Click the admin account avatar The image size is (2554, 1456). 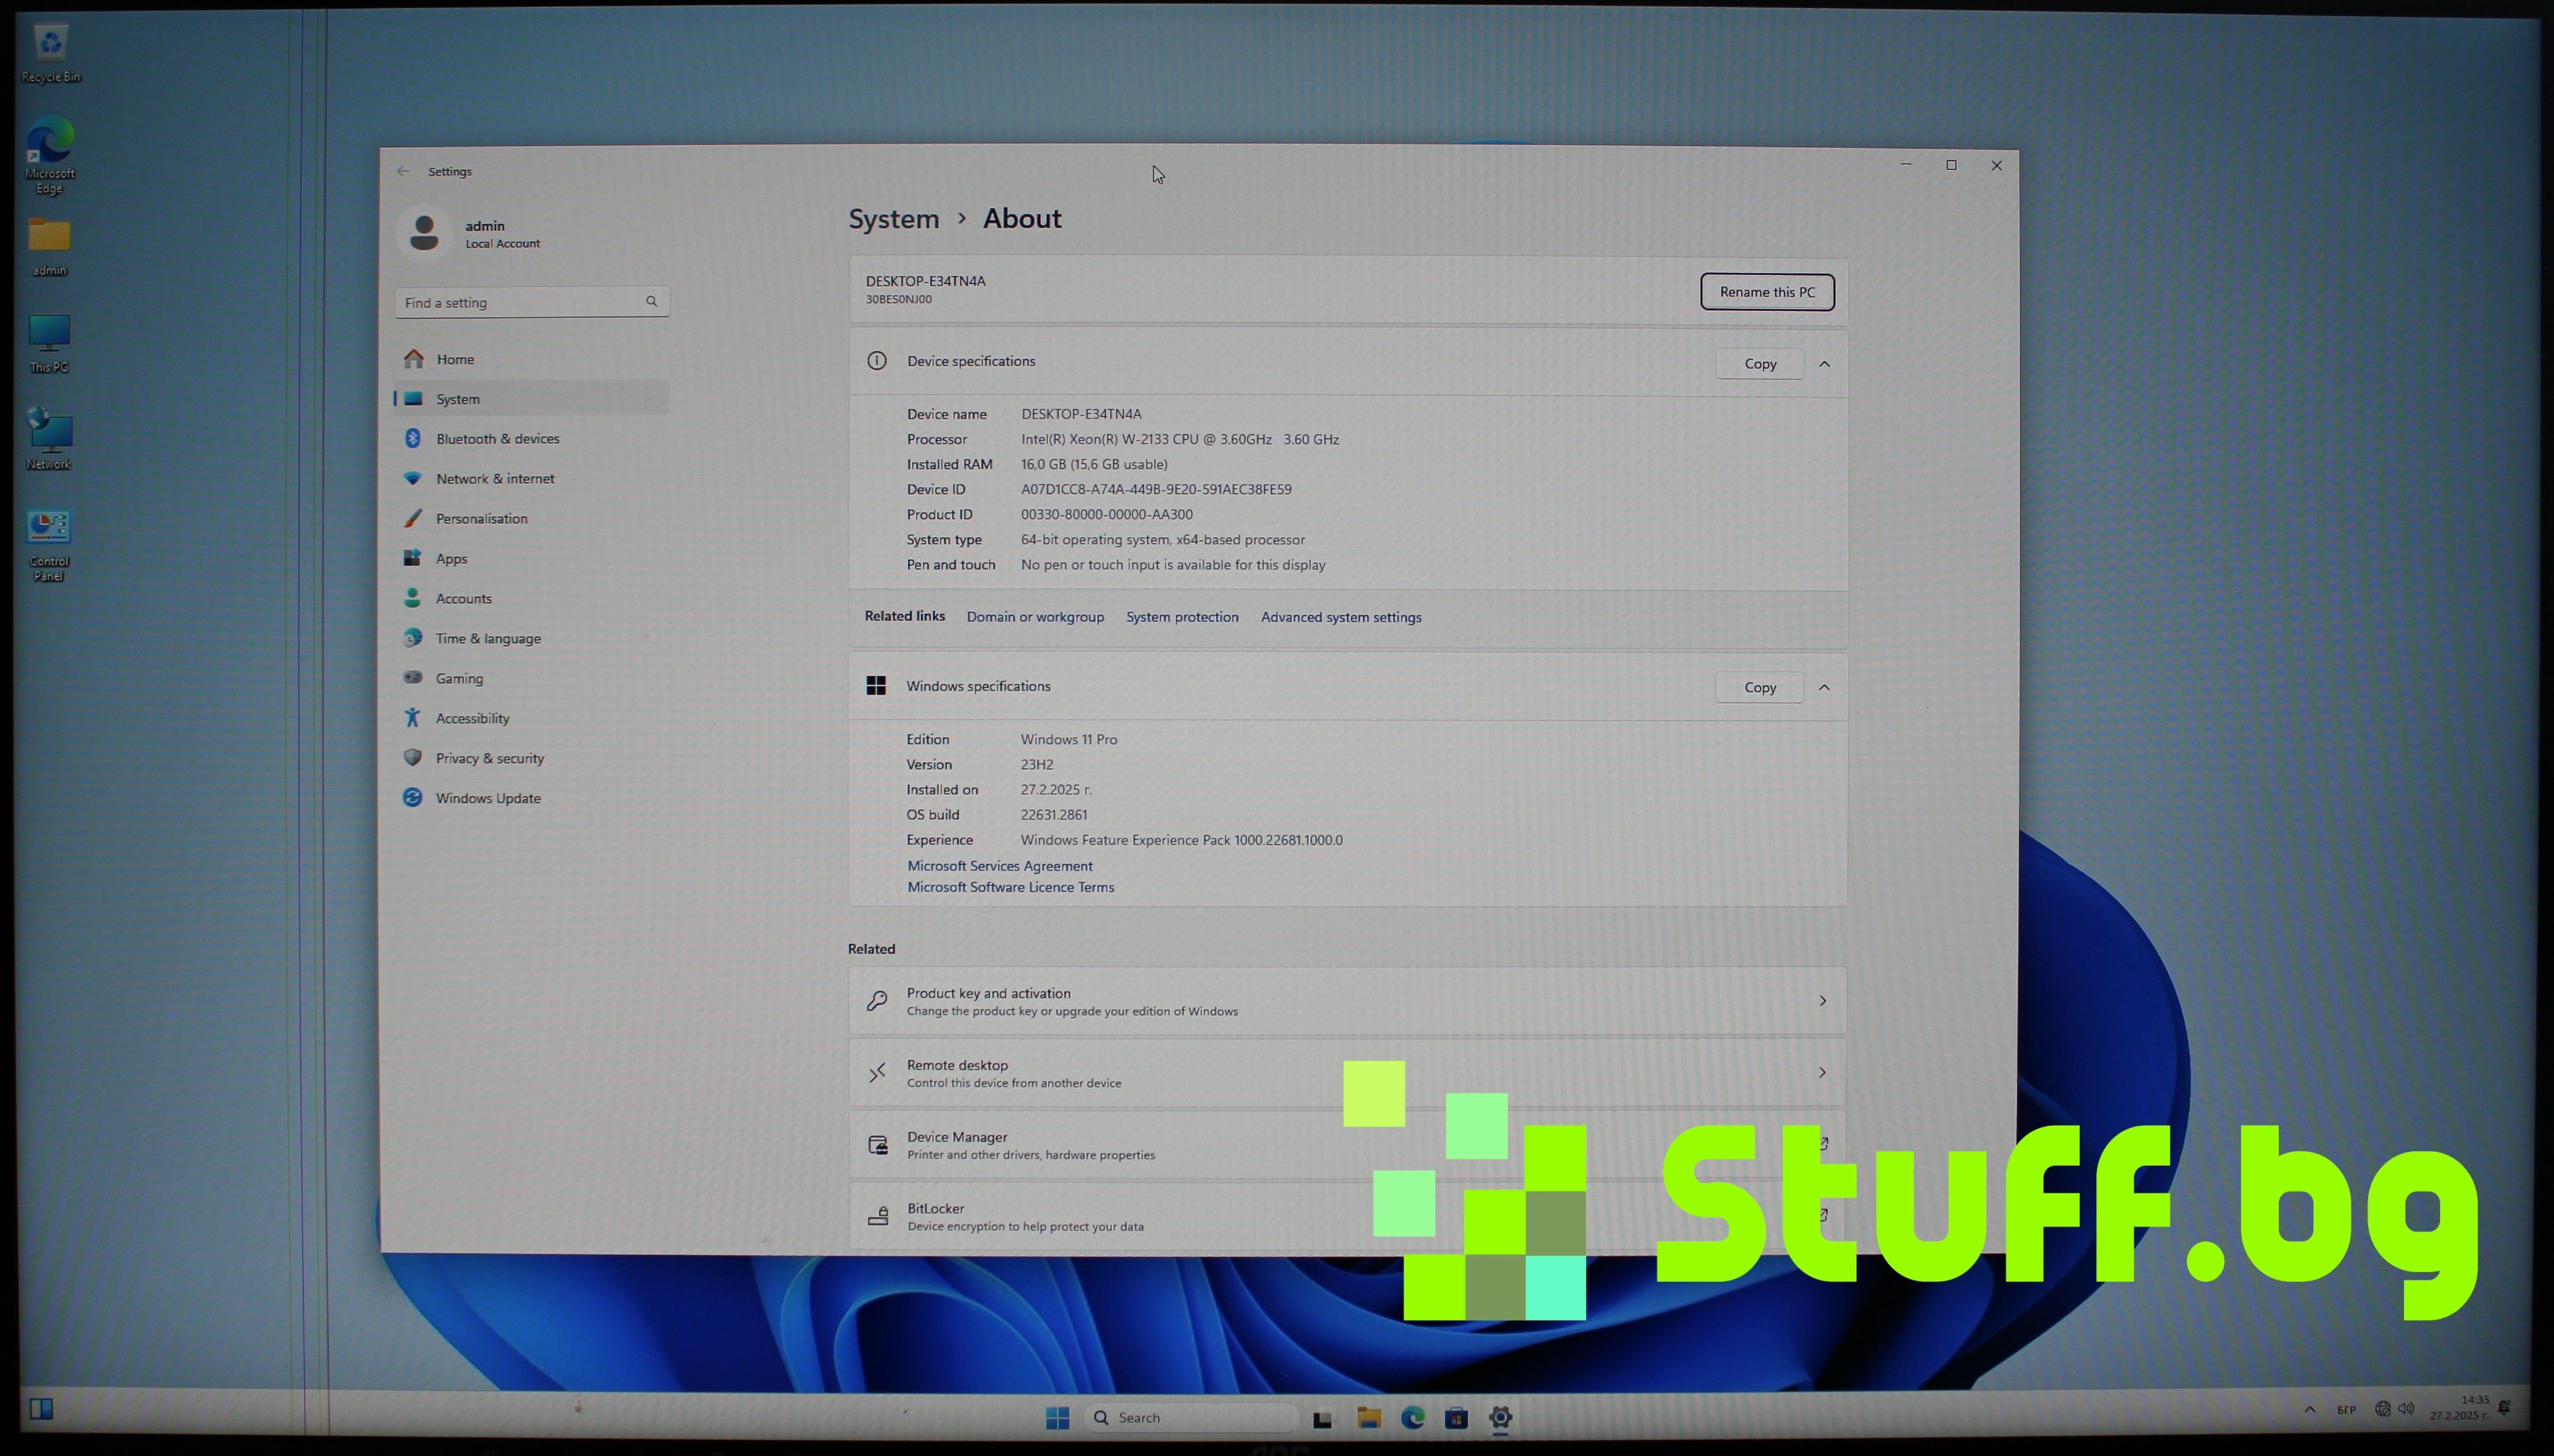424,232
